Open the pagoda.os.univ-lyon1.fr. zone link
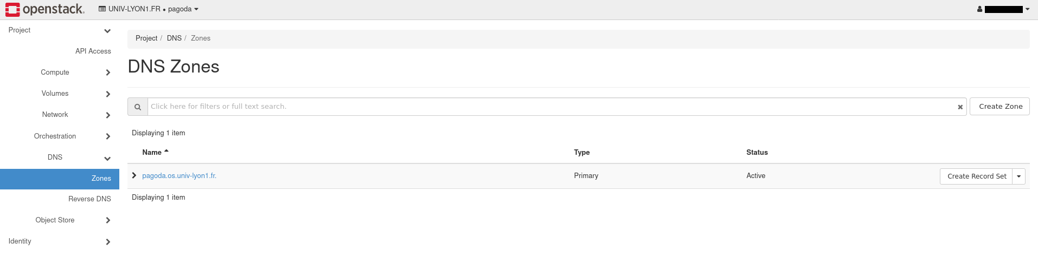 (179, 176)
